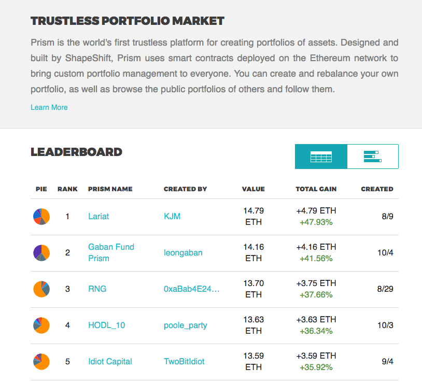Click Idiot Capital's pie chart icon

pyautogui.click(x=41, y=361)
